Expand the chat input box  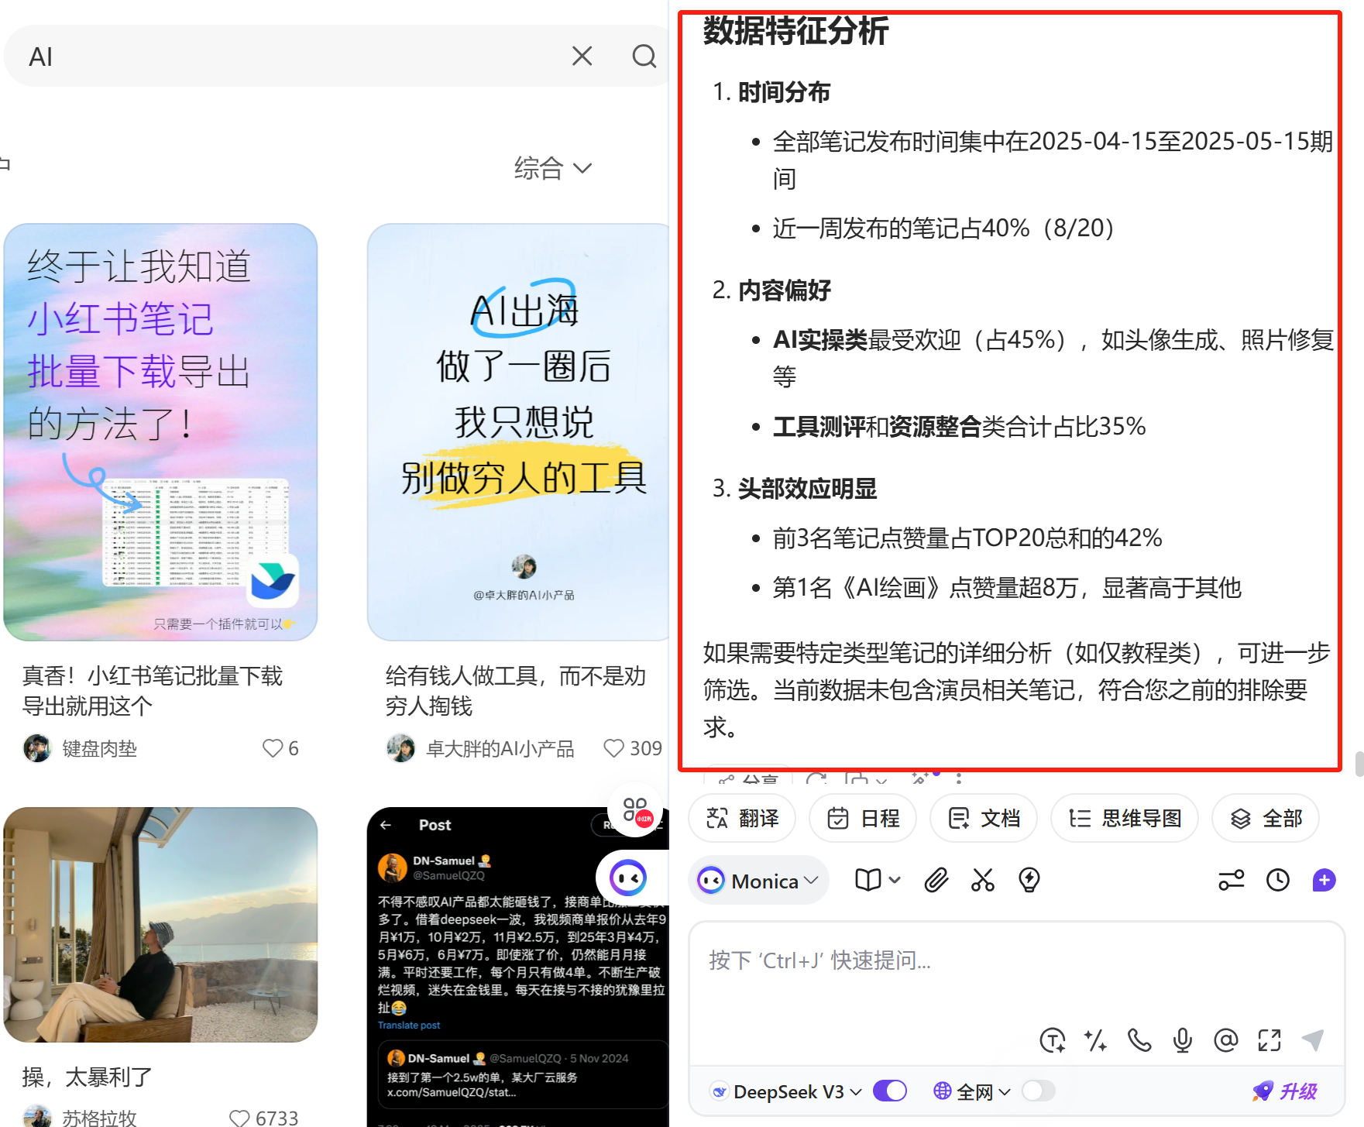click(x=1270, y=1040)
